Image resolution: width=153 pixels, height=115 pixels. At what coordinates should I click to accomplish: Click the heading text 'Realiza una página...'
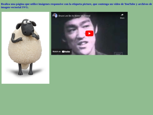coord(76,6)
